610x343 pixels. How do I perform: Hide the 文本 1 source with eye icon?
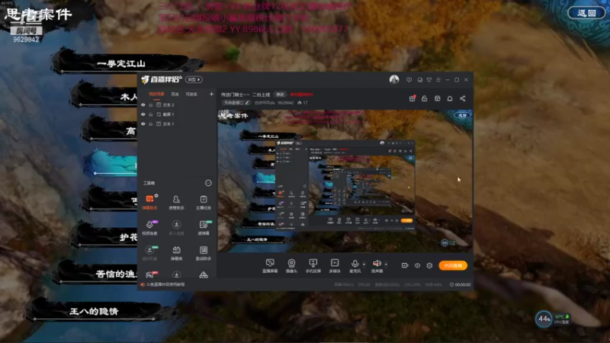(143, 123)
